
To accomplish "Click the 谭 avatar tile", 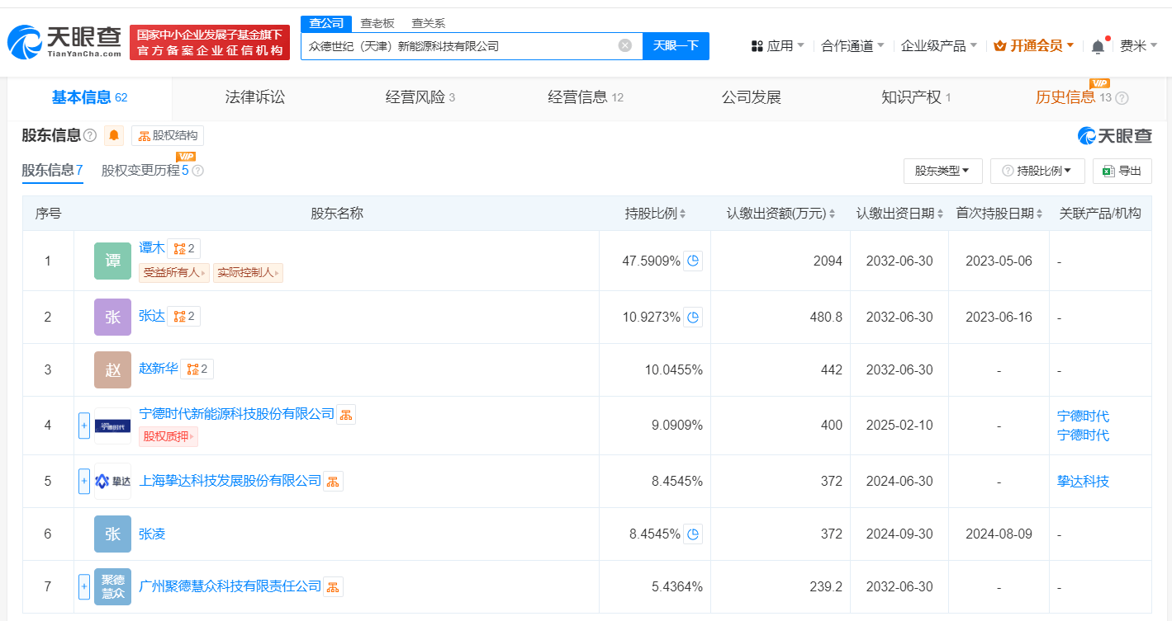I will pos(112,261).
